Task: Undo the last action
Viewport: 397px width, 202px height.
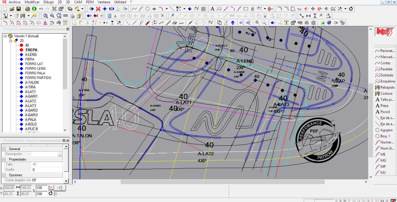Action: [41, 9]
